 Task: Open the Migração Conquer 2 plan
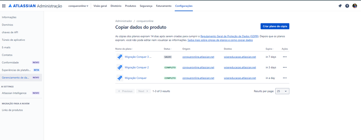[x=137, y=67]
